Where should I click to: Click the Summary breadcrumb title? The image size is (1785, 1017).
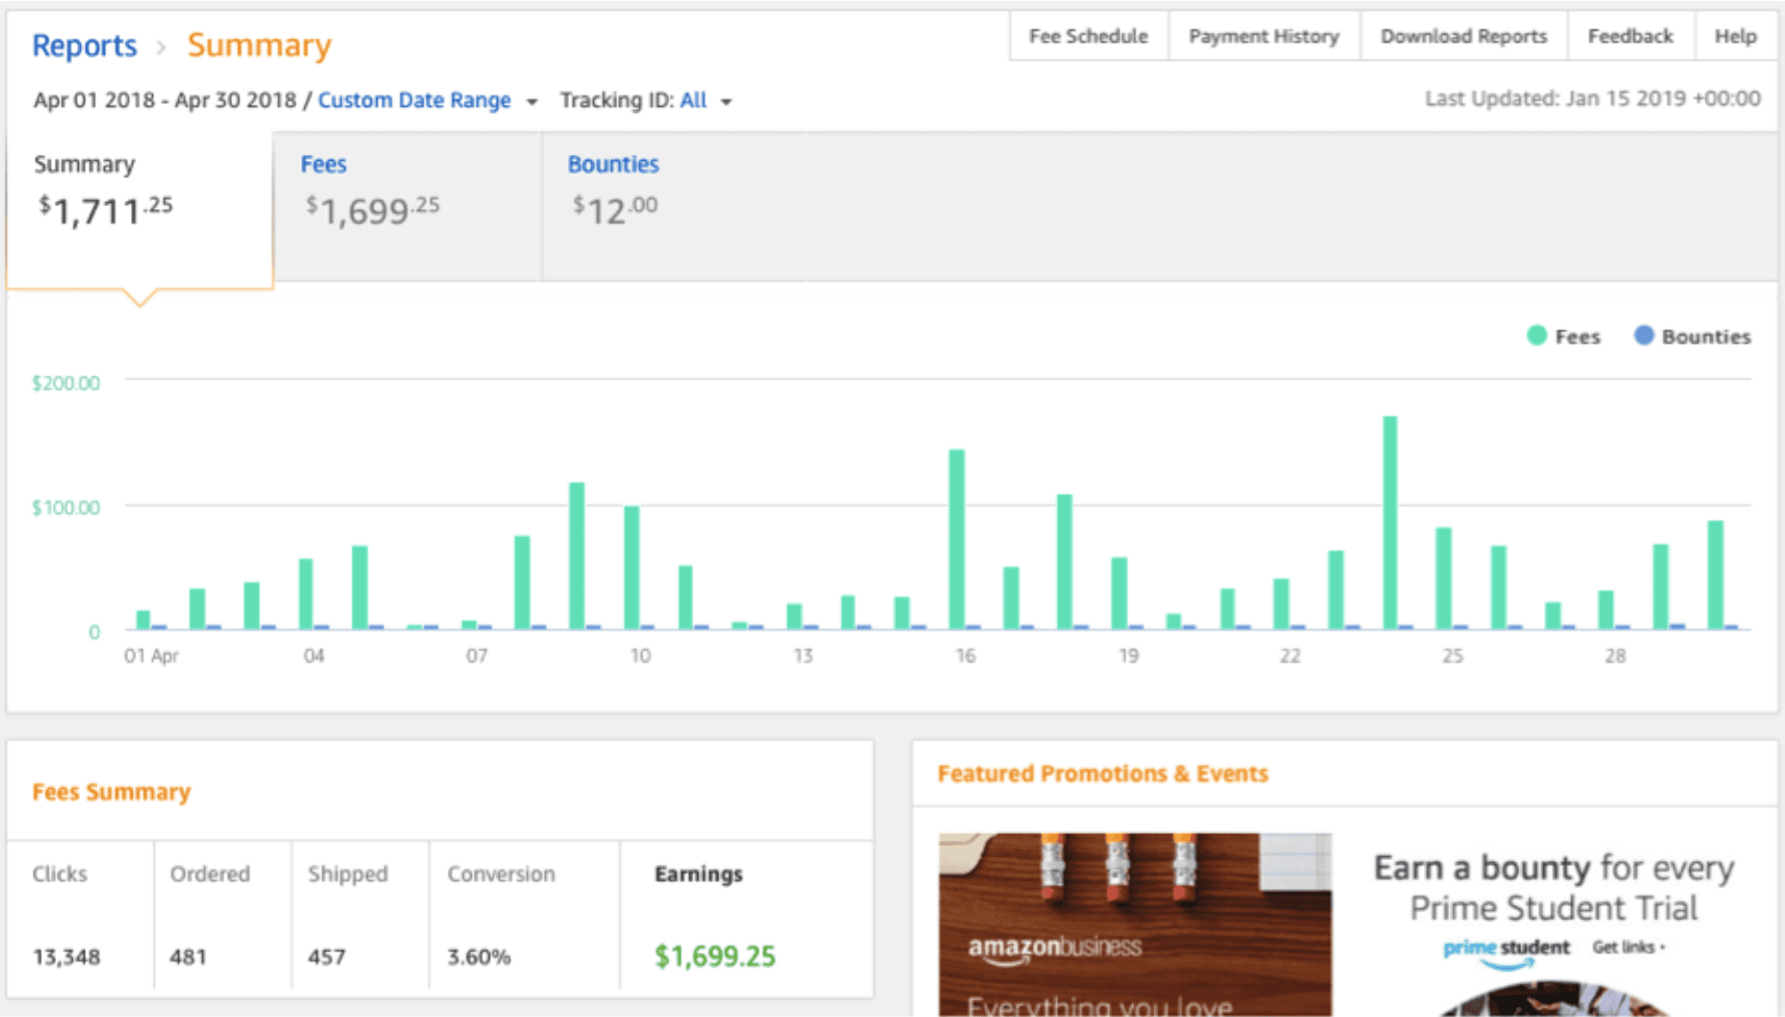tap(259, 45)
